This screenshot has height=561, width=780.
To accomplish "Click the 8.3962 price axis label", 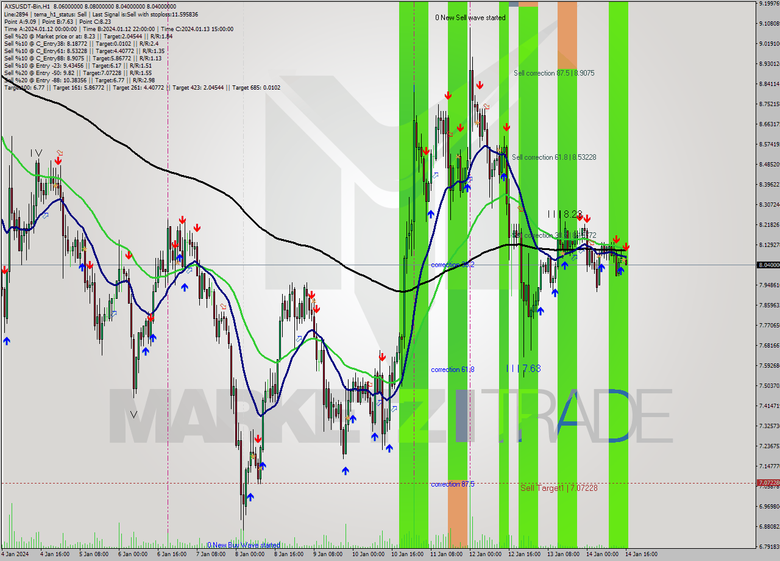I will pyautogui.click(x=769, y=184).
